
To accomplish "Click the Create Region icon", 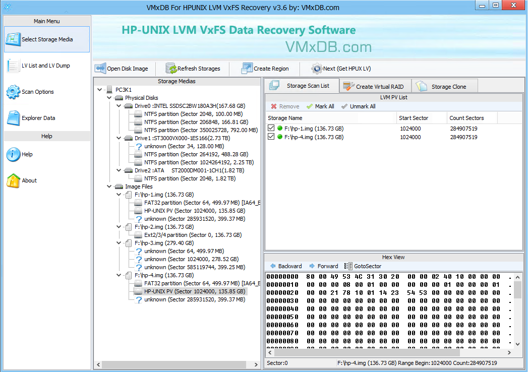I will coord(247,69).
